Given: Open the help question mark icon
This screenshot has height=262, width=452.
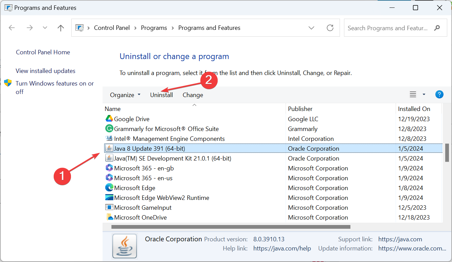Looking at the screenshot, I should (439, 95).
